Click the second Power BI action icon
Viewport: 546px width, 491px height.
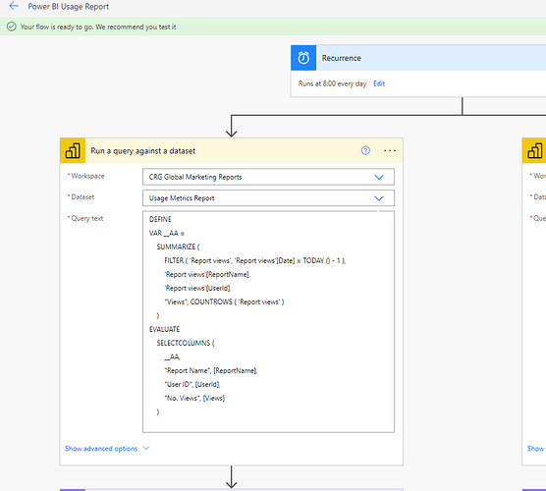[534, 150]
